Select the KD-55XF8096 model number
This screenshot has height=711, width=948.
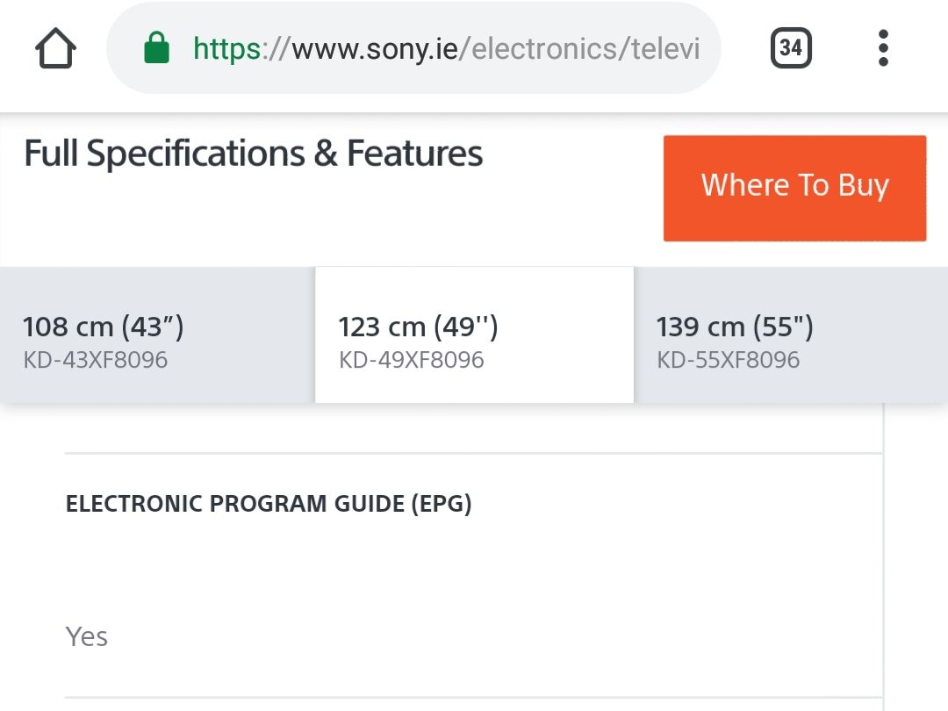coord(729,360)
